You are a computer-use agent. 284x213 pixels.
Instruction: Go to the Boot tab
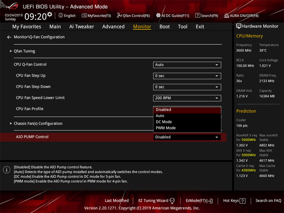[x=164, y=27]
